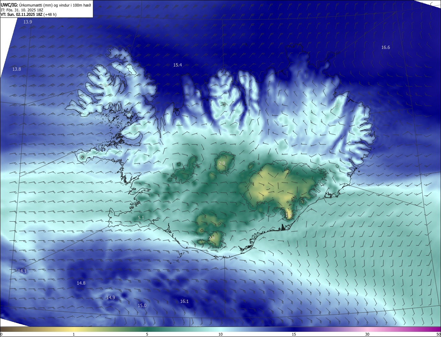
Task: Click the colorbar tick label 1
Action: pyautogui.click(x=74, y=334)
